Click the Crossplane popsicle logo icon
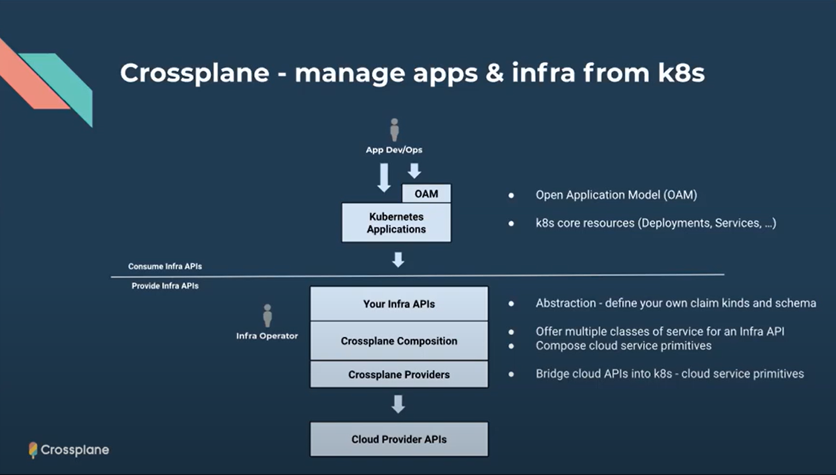 pyautogui.click(x=34, y=450)
